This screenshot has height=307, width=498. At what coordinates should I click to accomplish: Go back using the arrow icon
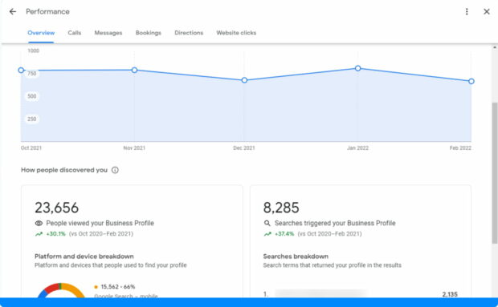pos(12,12)
